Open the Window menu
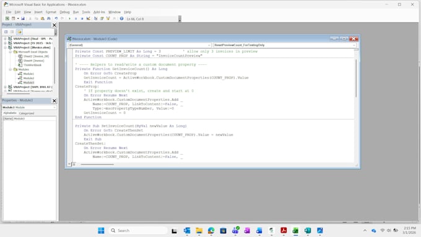Image resolution: width=421 pixels, height=237 pixels. tap(115, 12)
